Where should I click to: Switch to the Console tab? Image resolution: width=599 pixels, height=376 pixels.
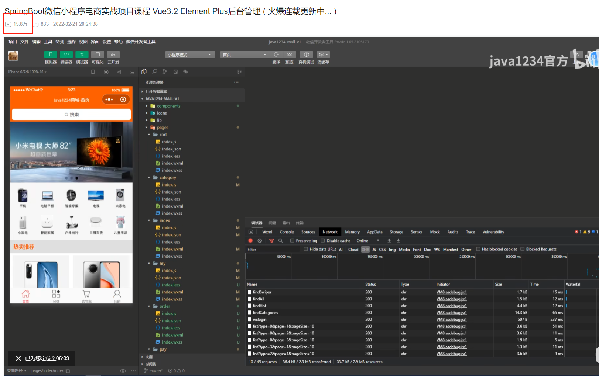coord(287,232)
